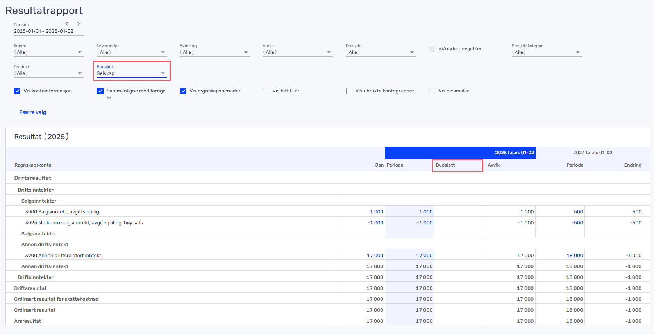Go to previous period with left chevron

tap(67, 24)
